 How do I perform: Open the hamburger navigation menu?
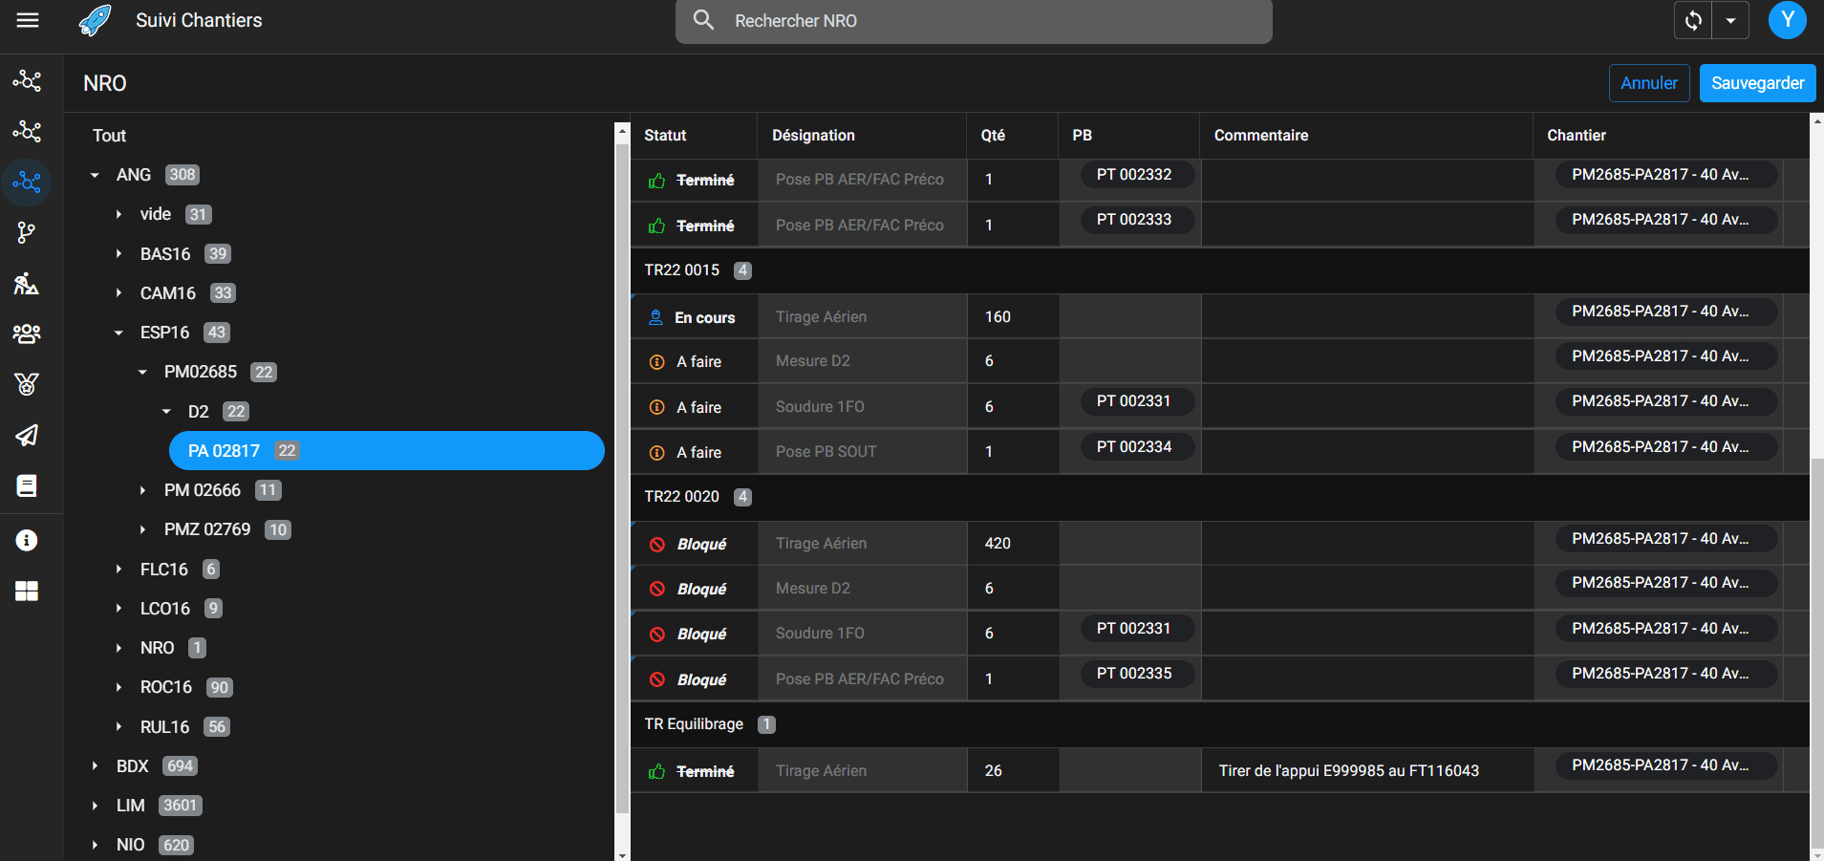(x=28, y=20)
